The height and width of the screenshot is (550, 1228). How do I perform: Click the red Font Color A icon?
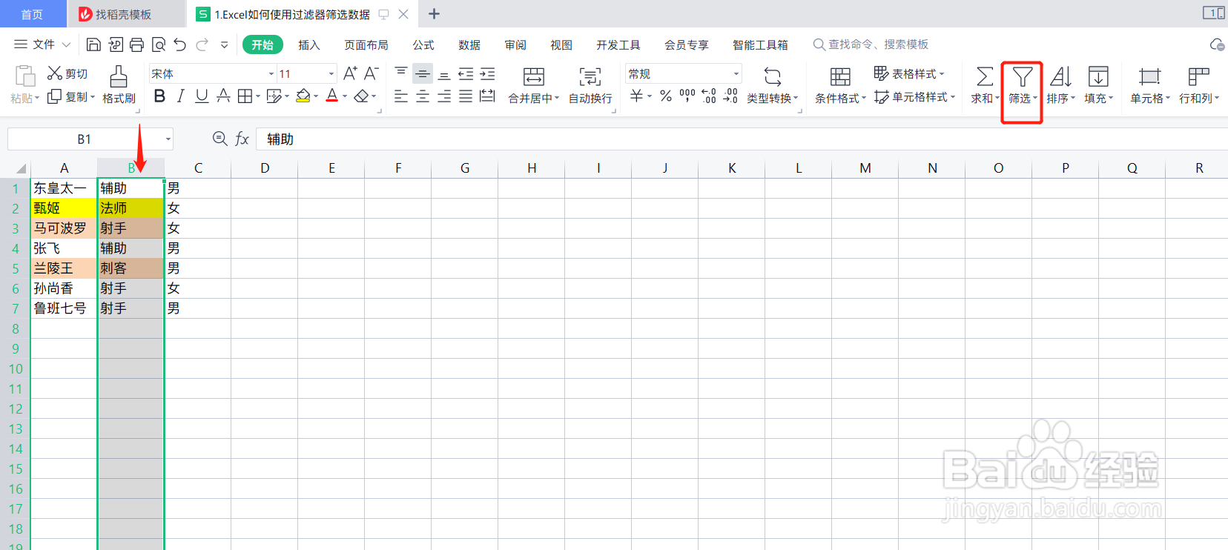(332, 96)
